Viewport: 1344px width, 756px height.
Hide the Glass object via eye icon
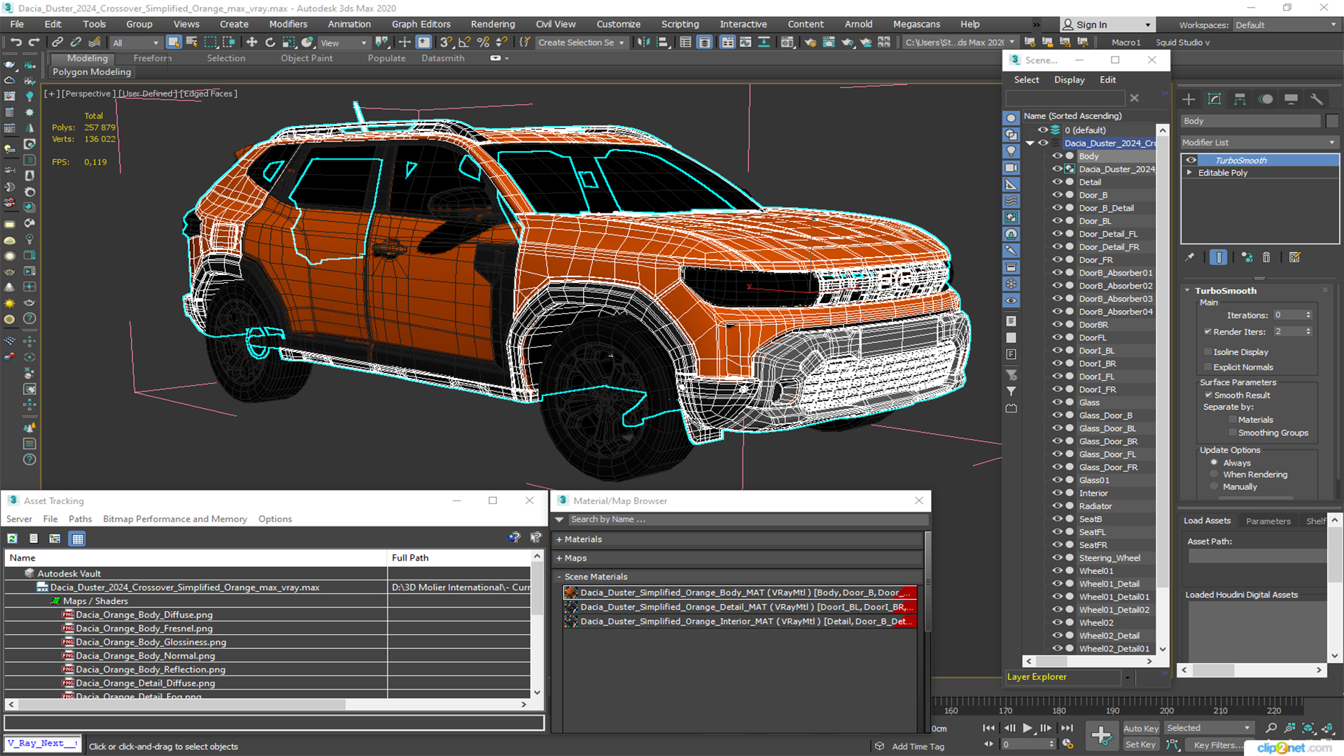1057,402
